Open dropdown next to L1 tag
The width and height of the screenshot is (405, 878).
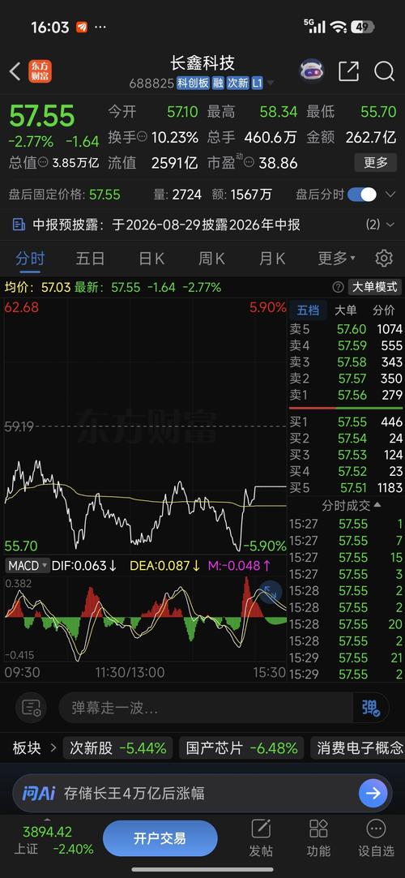point(271,84)
